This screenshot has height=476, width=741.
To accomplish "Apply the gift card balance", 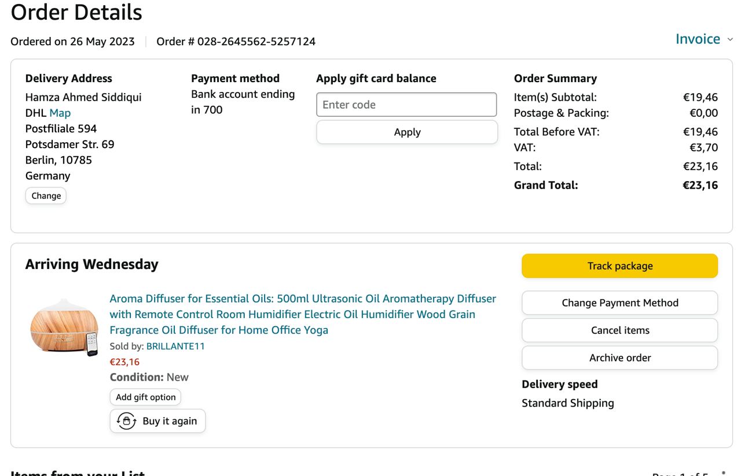I will 406,132.
